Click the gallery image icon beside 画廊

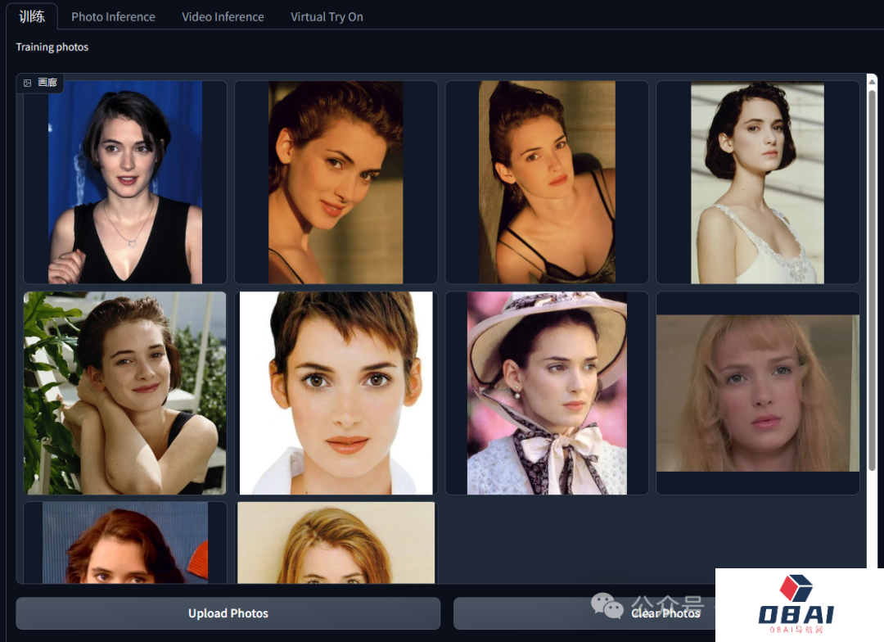27,83
